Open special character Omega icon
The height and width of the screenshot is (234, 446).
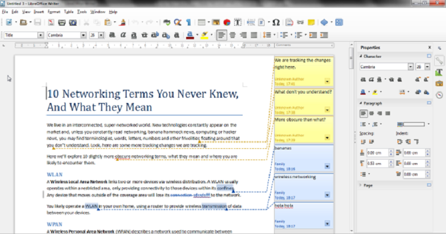[x=276, y=22]
